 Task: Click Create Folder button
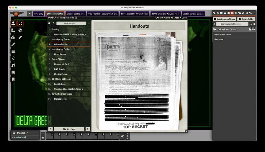pyautogui.click(x=246, y=19)
